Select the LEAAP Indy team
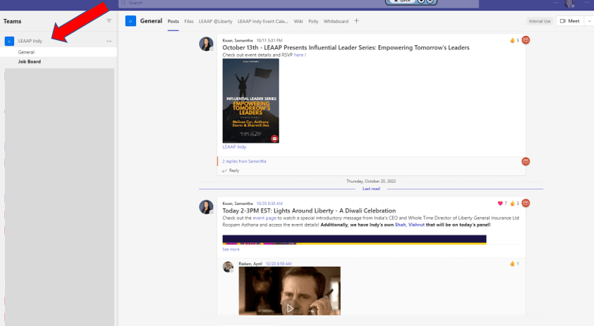 coord(30,41)
